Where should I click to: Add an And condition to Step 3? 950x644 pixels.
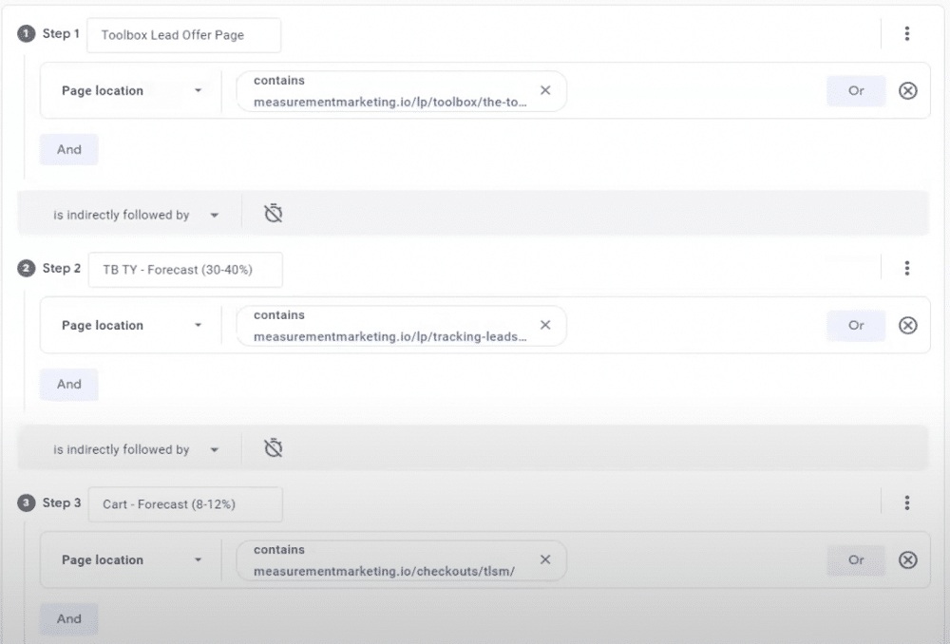[x=68, y=618]
